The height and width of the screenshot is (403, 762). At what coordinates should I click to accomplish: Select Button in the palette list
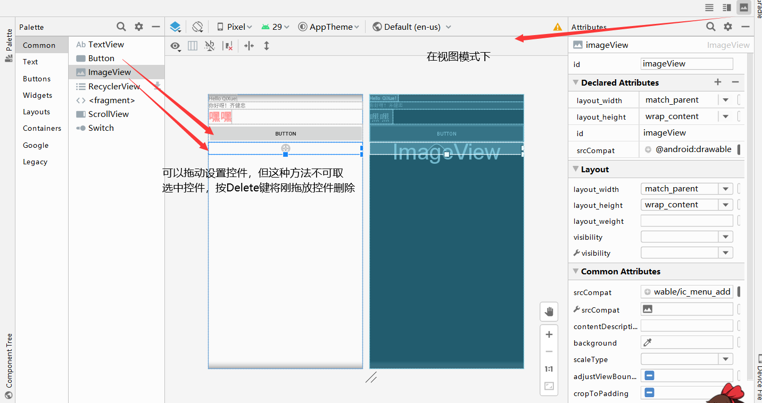click(117, 58)
